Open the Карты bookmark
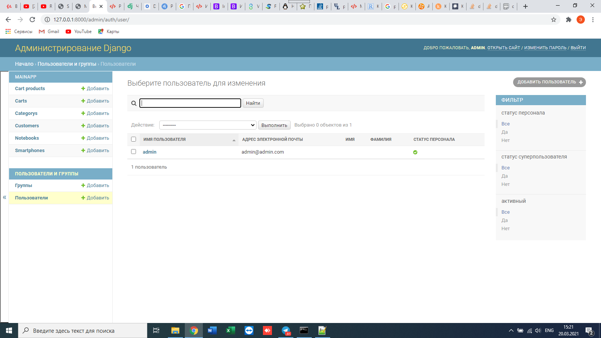 pyautogui.click(x=109, y=32)
